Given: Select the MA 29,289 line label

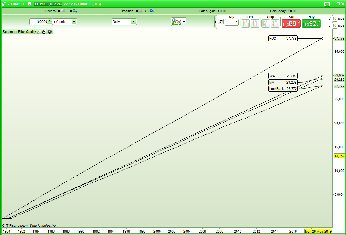Looking at the screenshot, I should [283, 82].
